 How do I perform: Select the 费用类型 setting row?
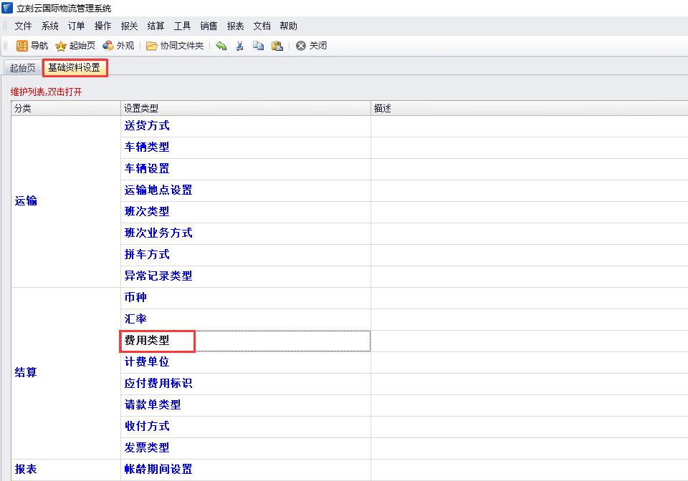147,341
